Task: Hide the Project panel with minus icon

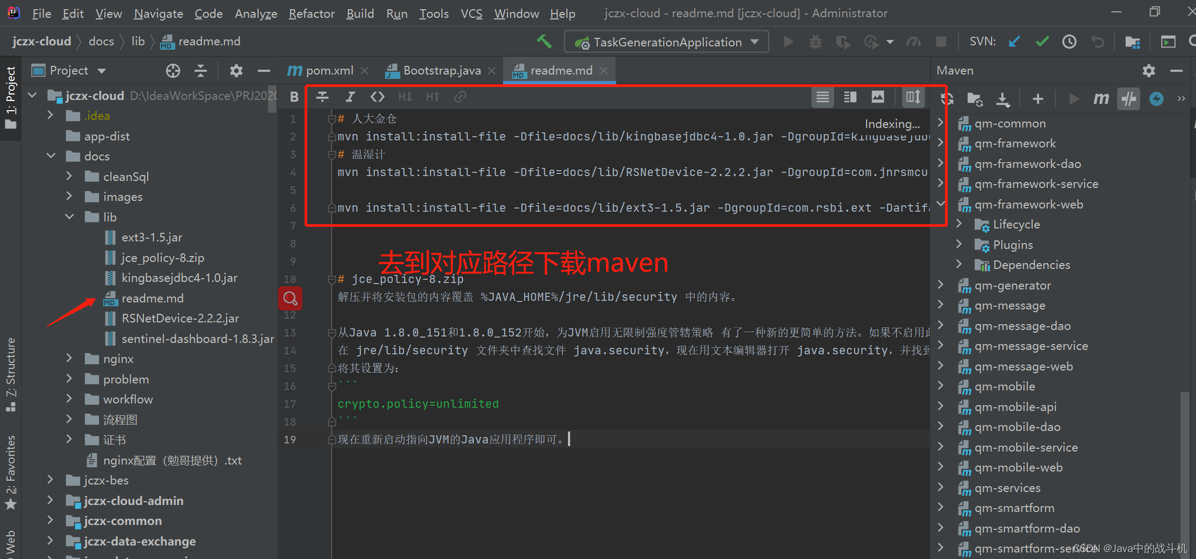Action: (264, 71)
